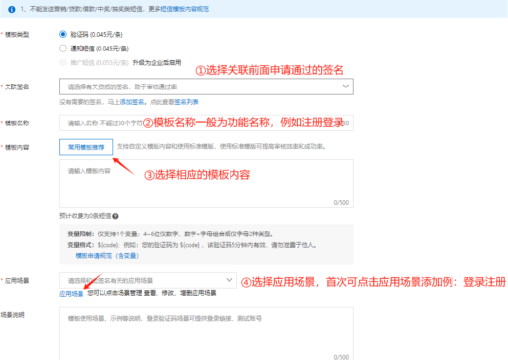Focus the 模板名称 input field
Image resolution: width=508 pixels, height=360 pixels.
[x=102, y=123]
